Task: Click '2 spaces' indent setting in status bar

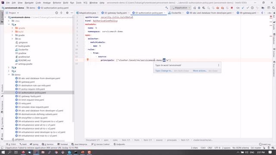Action: tap(226, 148)
